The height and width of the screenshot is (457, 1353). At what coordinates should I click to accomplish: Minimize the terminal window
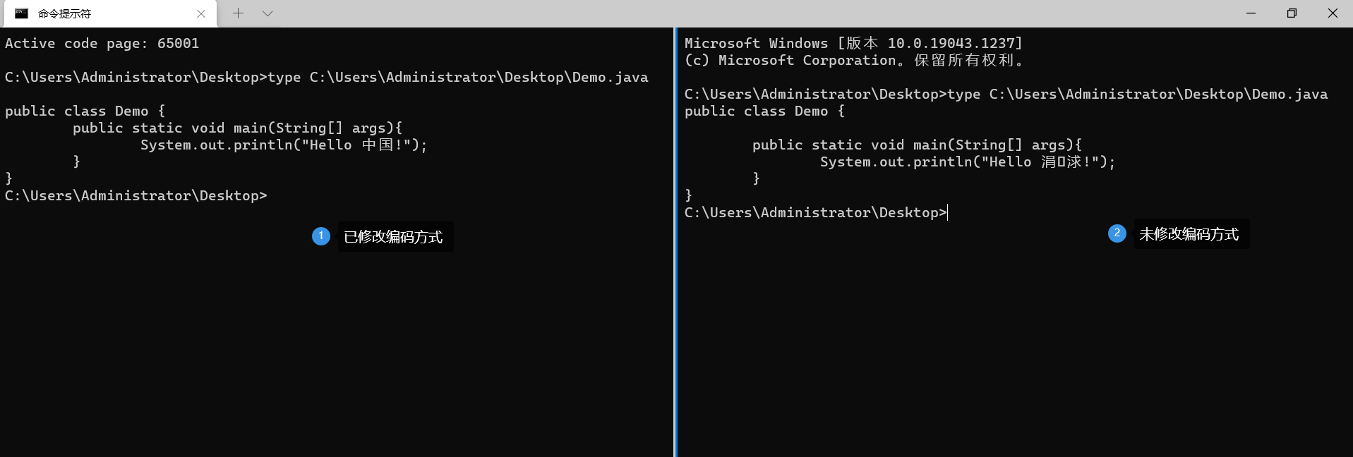(1251, 13)
